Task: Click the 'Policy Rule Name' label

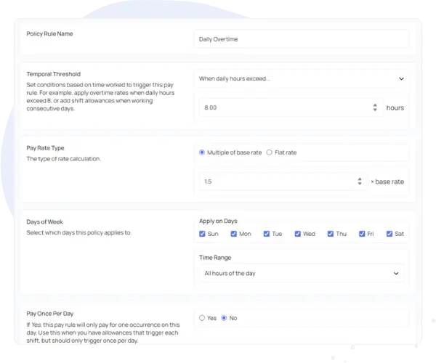Action: coord(49,33)
